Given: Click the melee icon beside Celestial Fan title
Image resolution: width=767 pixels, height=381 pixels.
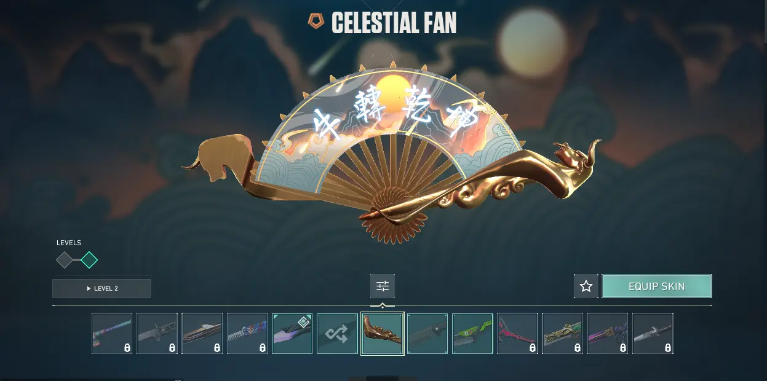Looking at the screenshot, I should (316, 22).
